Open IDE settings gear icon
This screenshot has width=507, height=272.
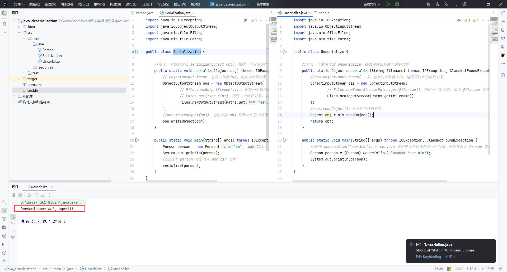point(464,4)
